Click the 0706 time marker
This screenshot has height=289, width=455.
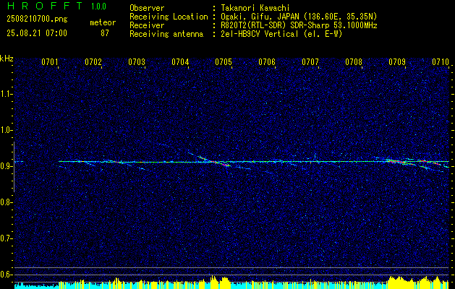[267, 62]
